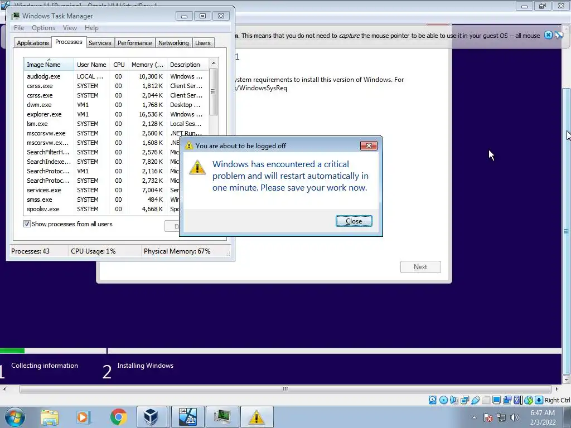Screen dimensions: 571x428
Task: Click the VM window horizontal scrollbar thumb
Action: [285, 389]
